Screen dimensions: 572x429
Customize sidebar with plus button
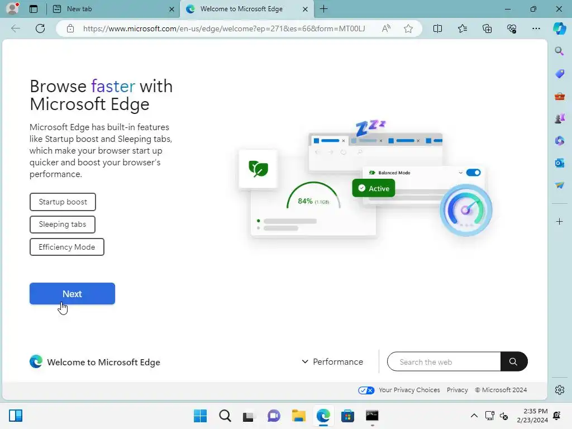coord(559,221)
